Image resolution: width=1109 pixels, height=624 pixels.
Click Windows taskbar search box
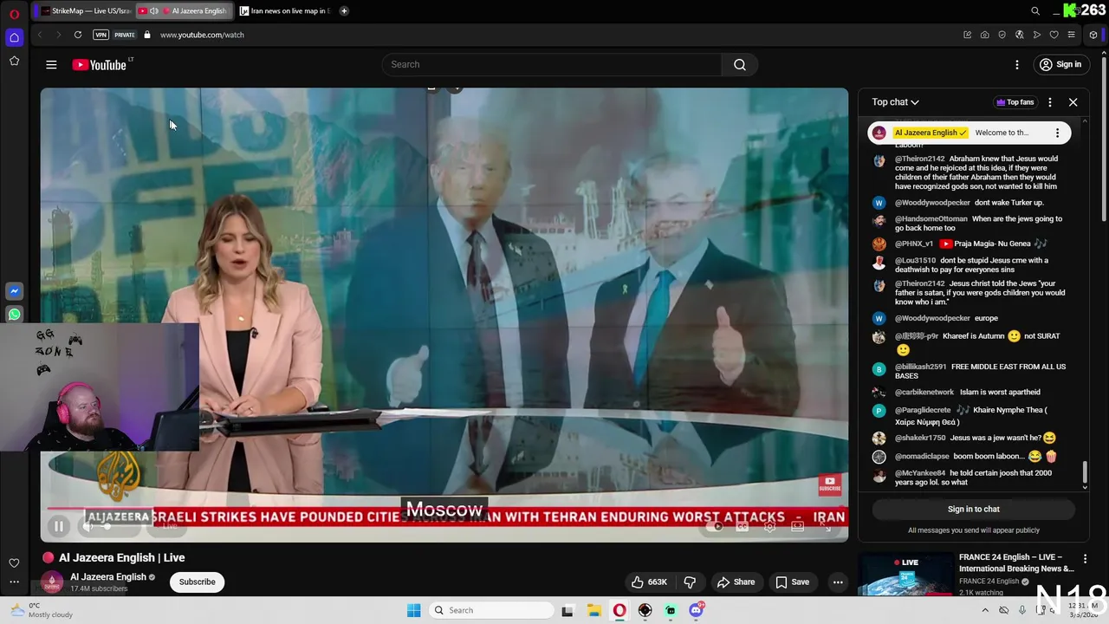tap(491, 610)
